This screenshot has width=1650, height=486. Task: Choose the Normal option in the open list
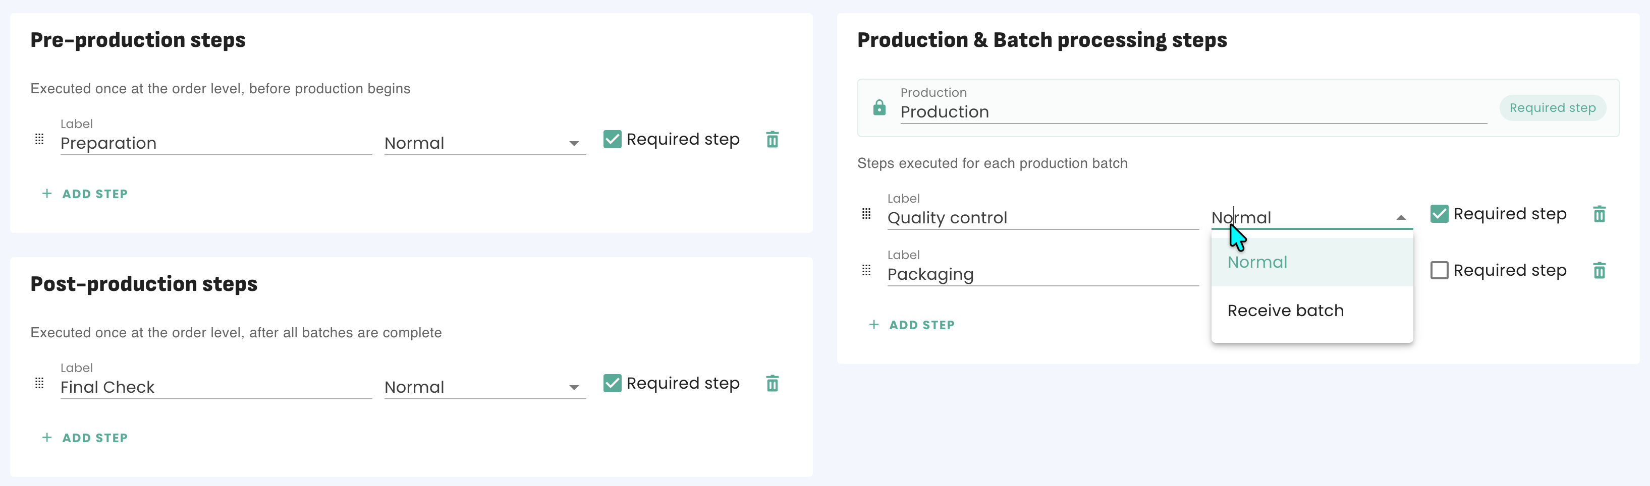click(x=1257, y=263)
